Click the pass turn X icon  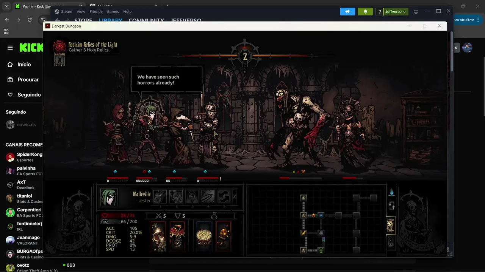pyautogui.click(x=235, y=196)
